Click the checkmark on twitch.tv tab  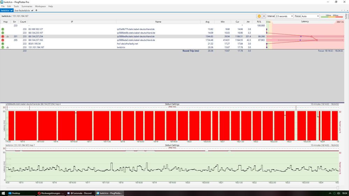pos(12,10)
